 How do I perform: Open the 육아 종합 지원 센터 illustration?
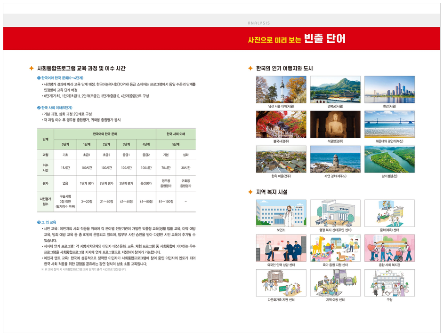[x=335, y=248]
